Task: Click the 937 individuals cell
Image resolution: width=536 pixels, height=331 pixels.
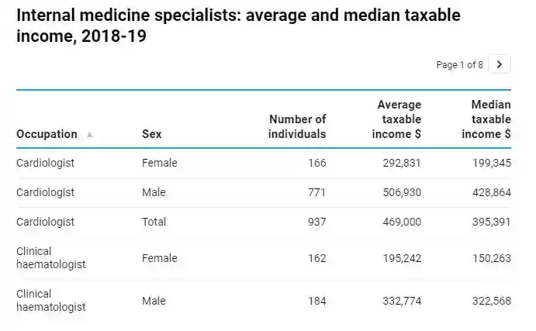Action: coord(316,222)
